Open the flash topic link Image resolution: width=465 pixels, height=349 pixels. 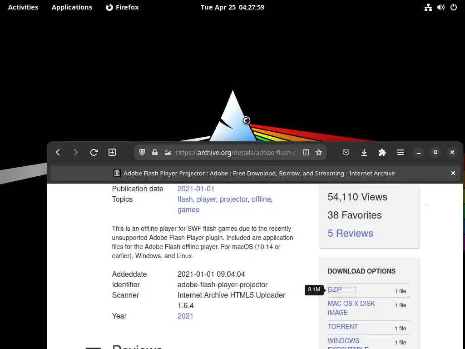coord(185,199)
